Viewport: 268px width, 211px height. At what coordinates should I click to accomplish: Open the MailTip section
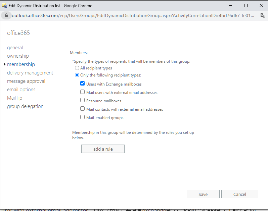pyautogui.click(x=15, y=98)
